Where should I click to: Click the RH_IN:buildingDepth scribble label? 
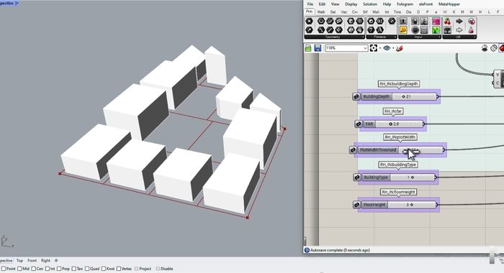399,84
